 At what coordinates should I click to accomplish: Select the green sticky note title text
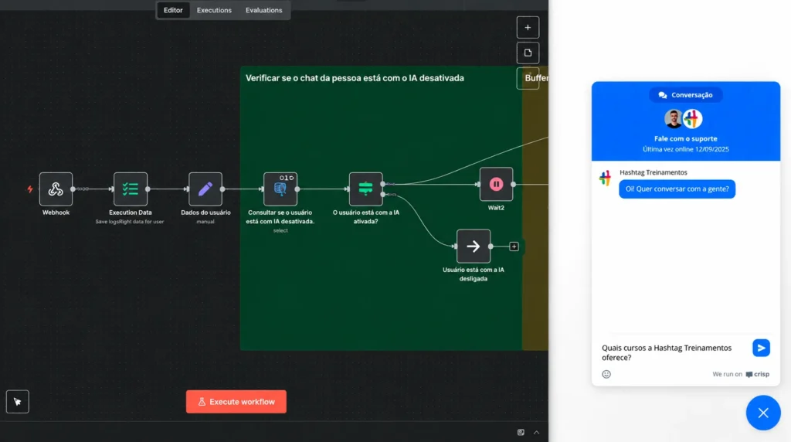click(355, 78)
